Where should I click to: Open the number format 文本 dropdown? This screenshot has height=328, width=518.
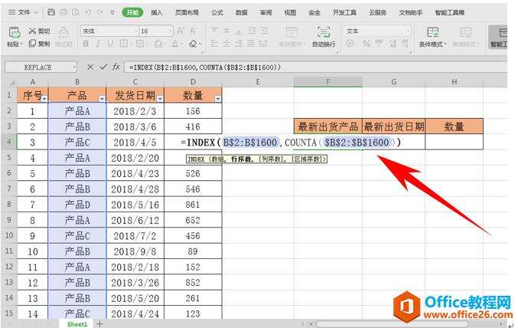click(x=408, y=31)
